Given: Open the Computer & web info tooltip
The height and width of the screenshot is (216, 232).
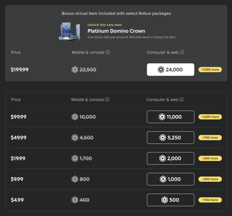Looking at the screenshot, I should pyautogui.click(x=182, y=52).
